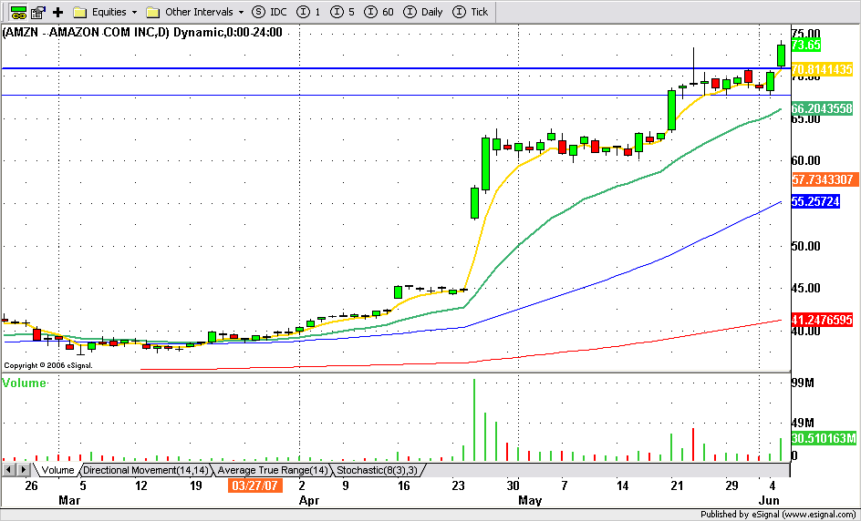Click the green 73.65 last price label
Screen dimensions: 861x521
click(806, 46)
